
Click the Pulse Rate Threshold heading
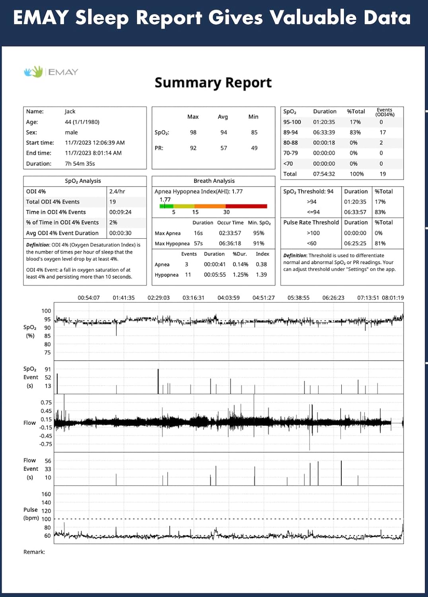pyautogui.click(x=311, y=222)
